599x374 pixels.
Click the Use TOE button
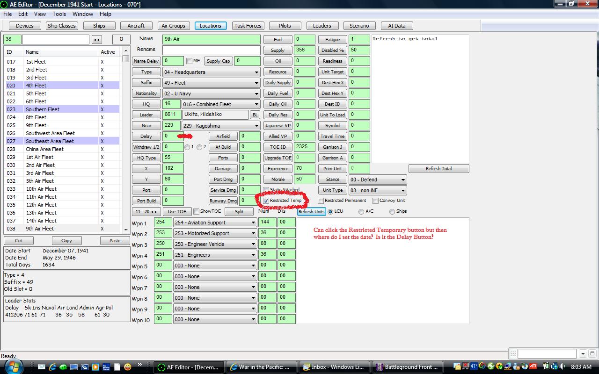pyautogui.click(x=177, y=212)
